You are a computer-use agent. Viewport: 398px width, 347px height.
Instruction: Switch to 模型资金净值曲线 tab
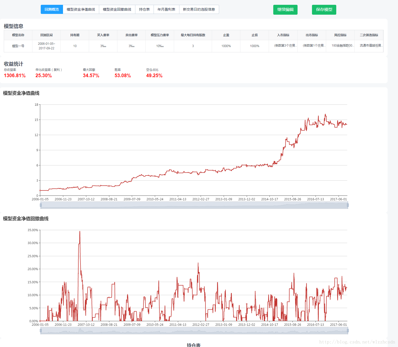click(x=81, y=9)
